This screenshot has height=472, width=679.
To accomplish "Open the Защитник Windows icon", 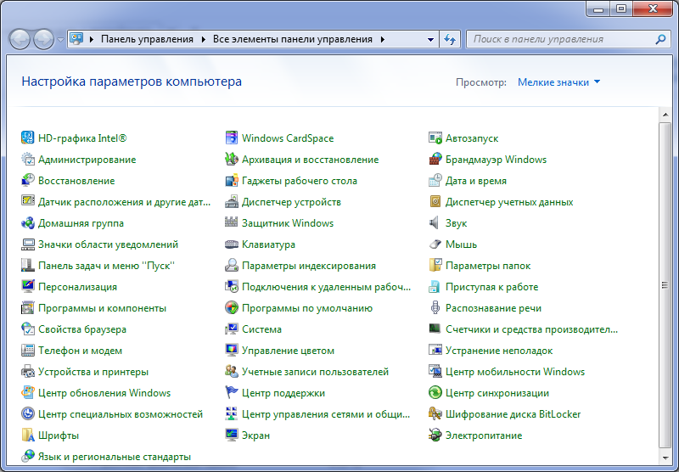I will [x=232, y=223].
